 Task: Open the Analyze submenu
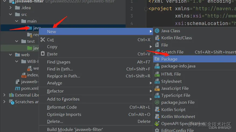click(x=96, y=83)
